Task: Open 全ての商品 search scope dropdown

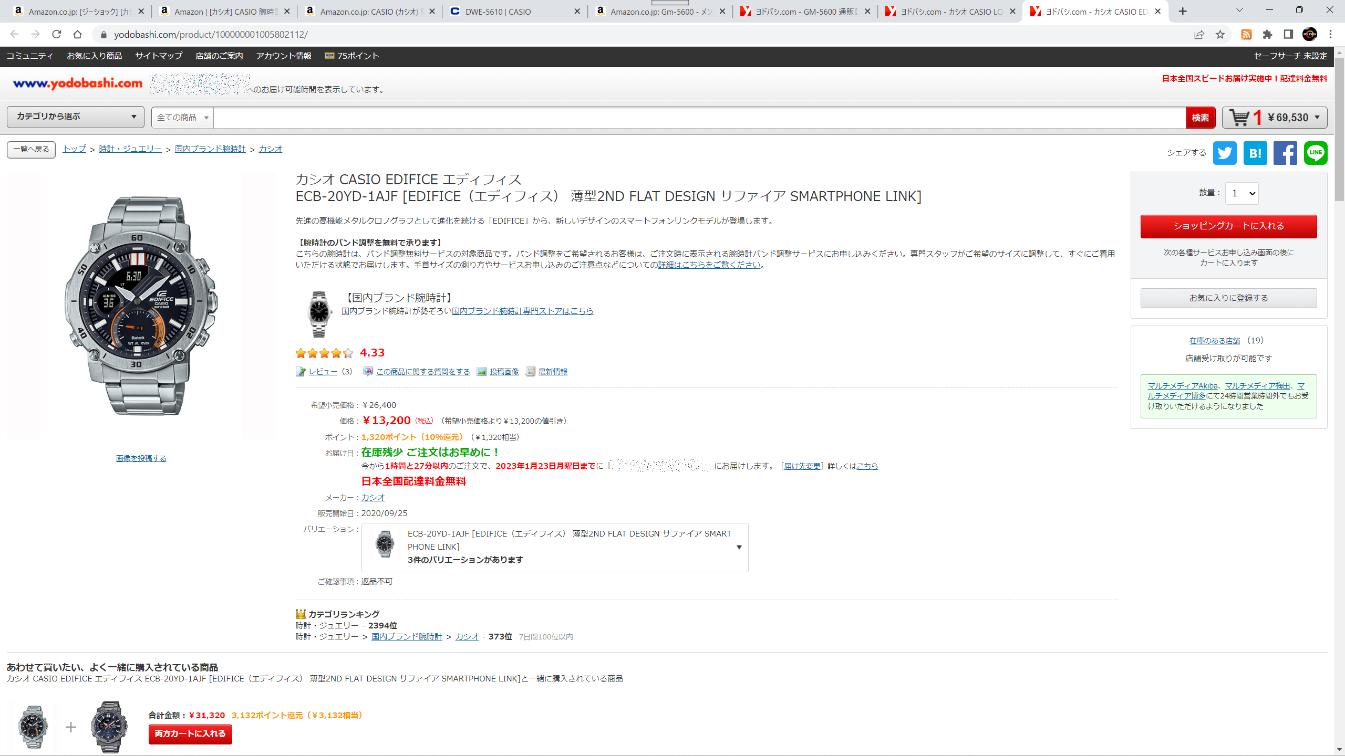Action: pyautogui.click(x=182, y=118)
